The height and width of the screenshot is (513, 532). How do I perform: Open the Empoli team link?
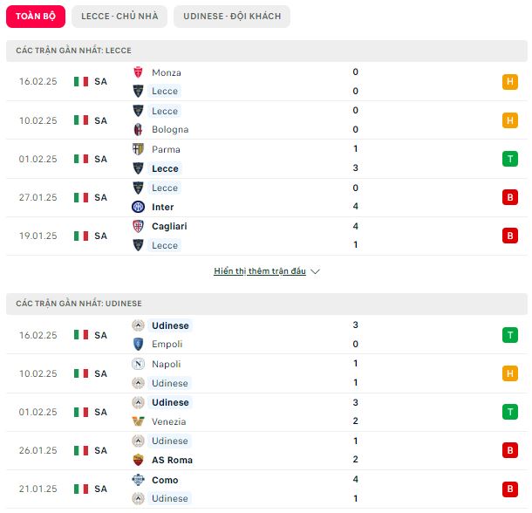click(167, 344)
